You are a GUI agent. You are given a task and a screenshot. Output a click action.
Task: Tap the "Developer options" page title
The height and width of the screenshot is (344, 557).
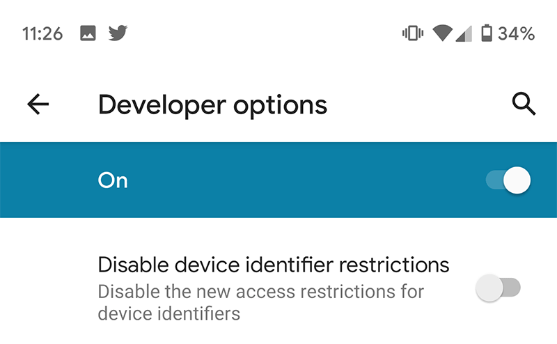(x=212, y=104)
